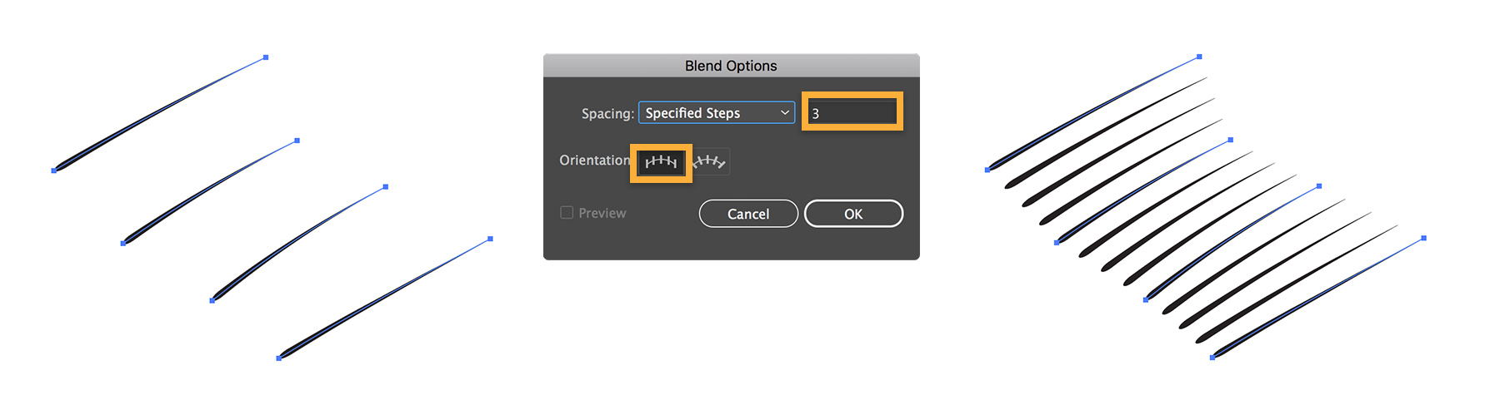Select Align to Page orientation icon
The width and height of the screenshot is (1500, 415).
tap(661, 161)
